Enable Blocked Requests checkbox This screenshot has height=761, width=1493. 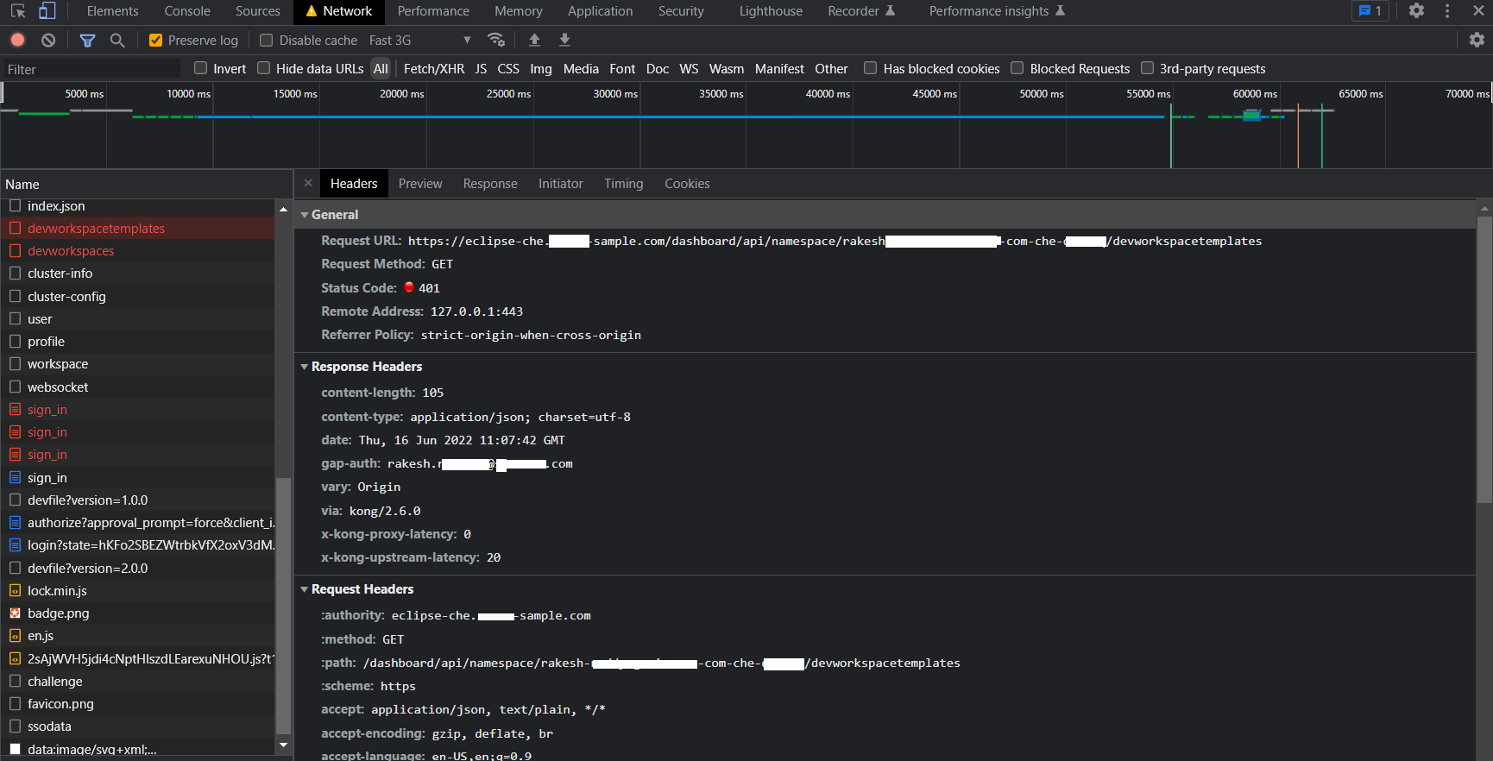point(1017,68)
